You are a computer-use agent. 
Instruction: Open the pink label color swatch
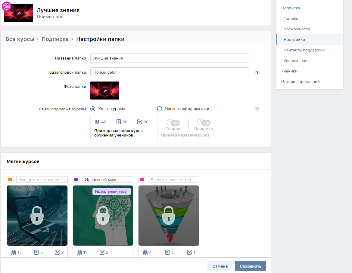point(142,179)
